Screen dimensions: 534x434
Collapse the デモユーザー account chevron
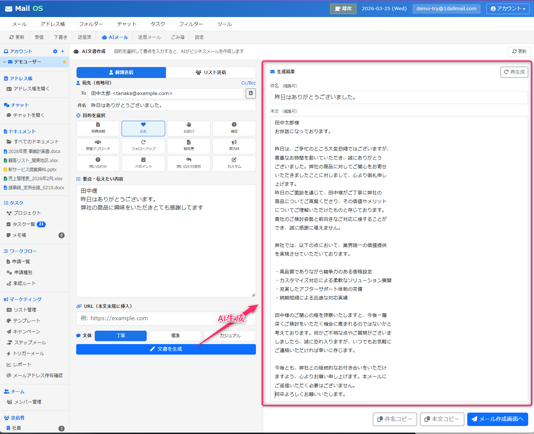point(4,62)
